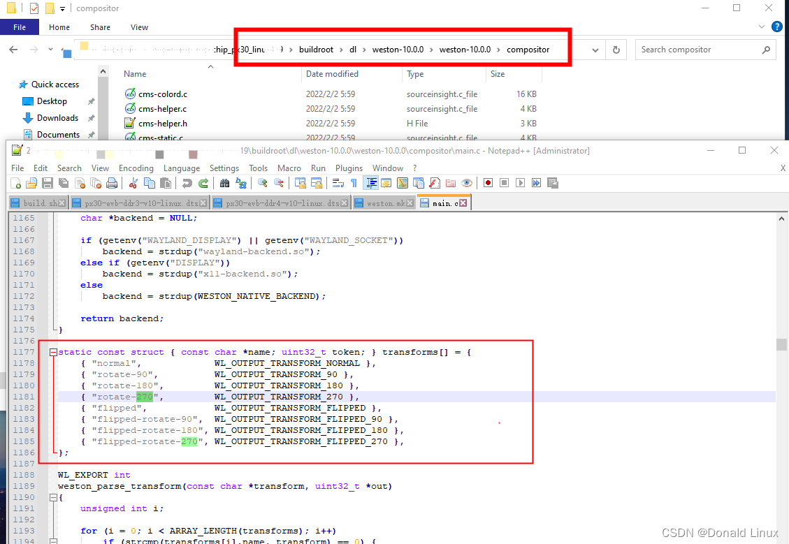Undo last edit with the back-arrow icon
789x544 pixels.
pyautogui.click(x=188, y=183)
